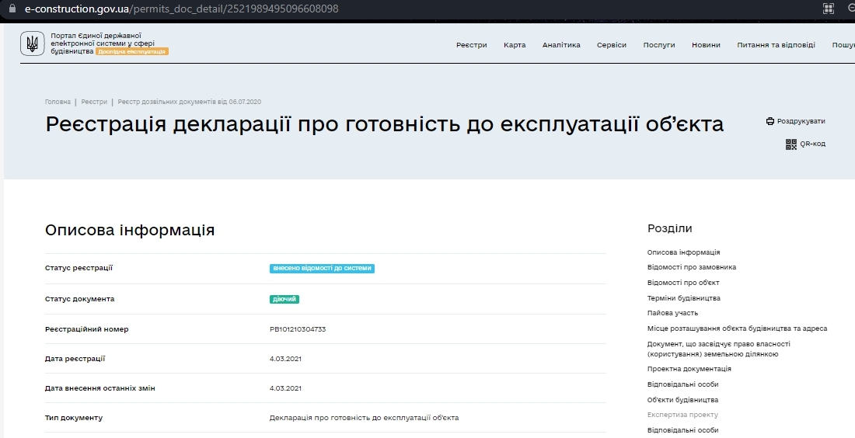Go to Описова інформація section link

[x=683, y=252]
